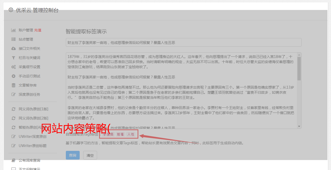Open 文章暂存库 from sidebar
The width and height of the screenshot is (331, 170).
(28, 85)
